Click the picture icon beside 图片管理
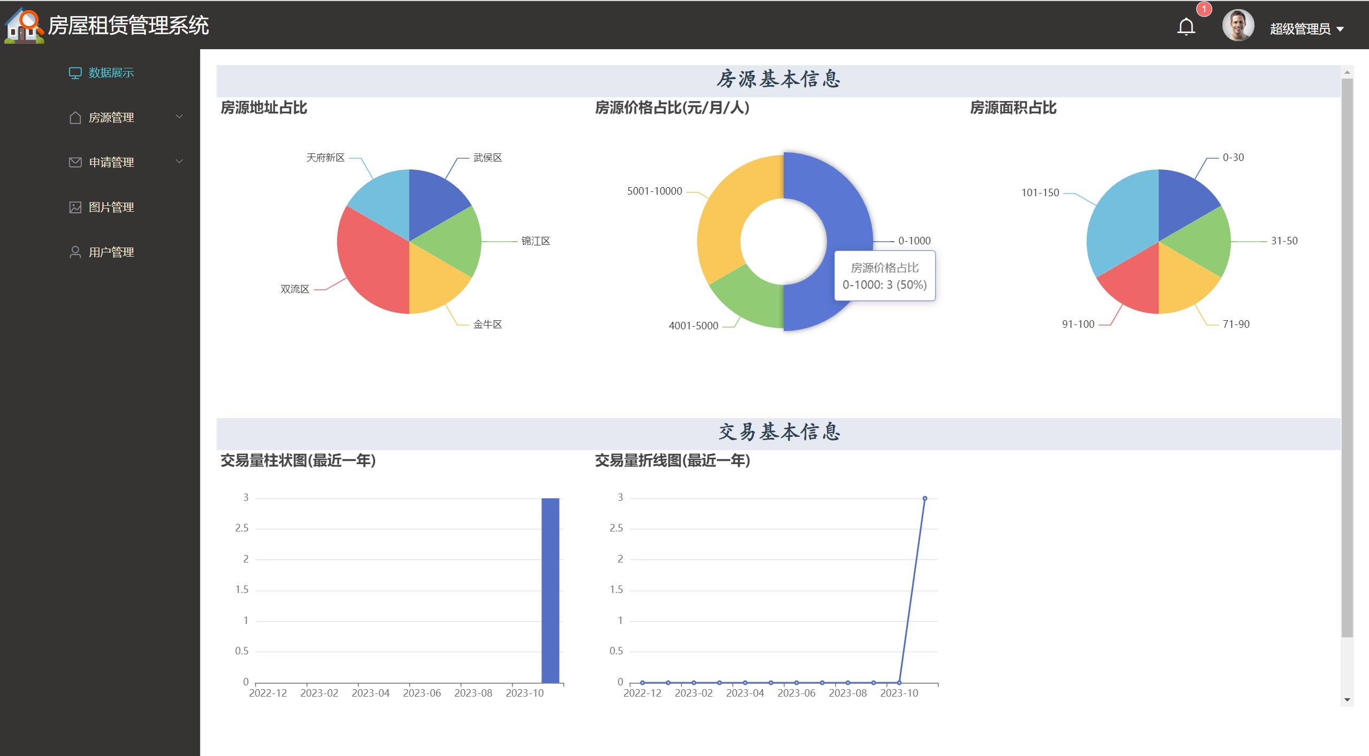 75,207
